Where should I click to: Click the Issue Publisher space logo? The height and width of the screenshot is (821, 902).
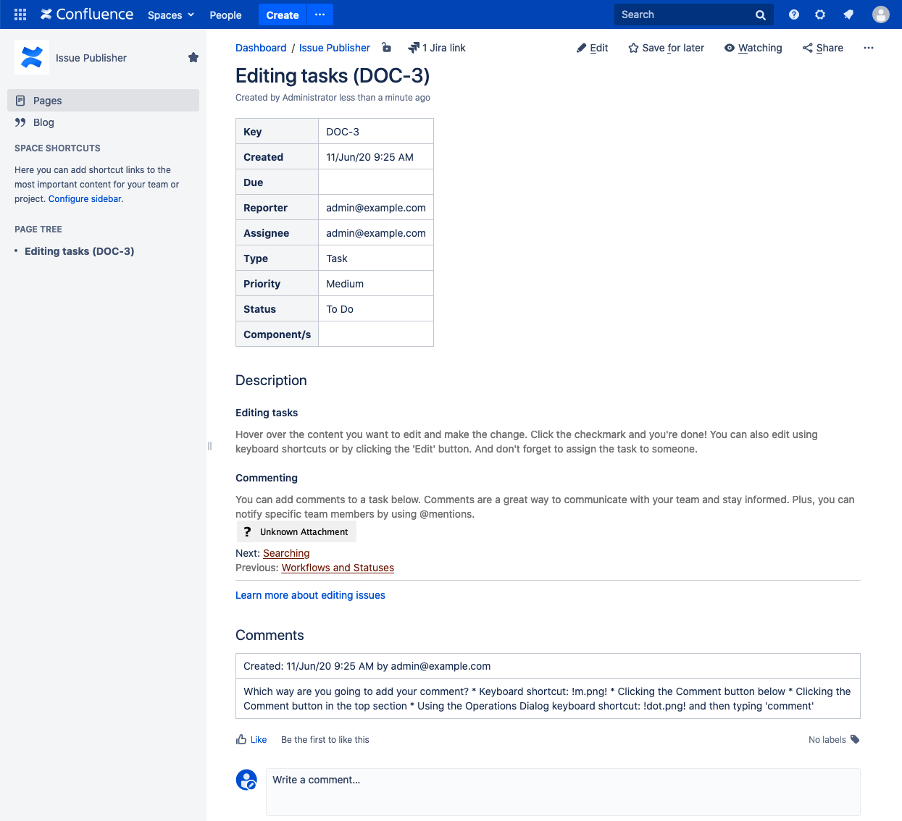coord(32,57)
